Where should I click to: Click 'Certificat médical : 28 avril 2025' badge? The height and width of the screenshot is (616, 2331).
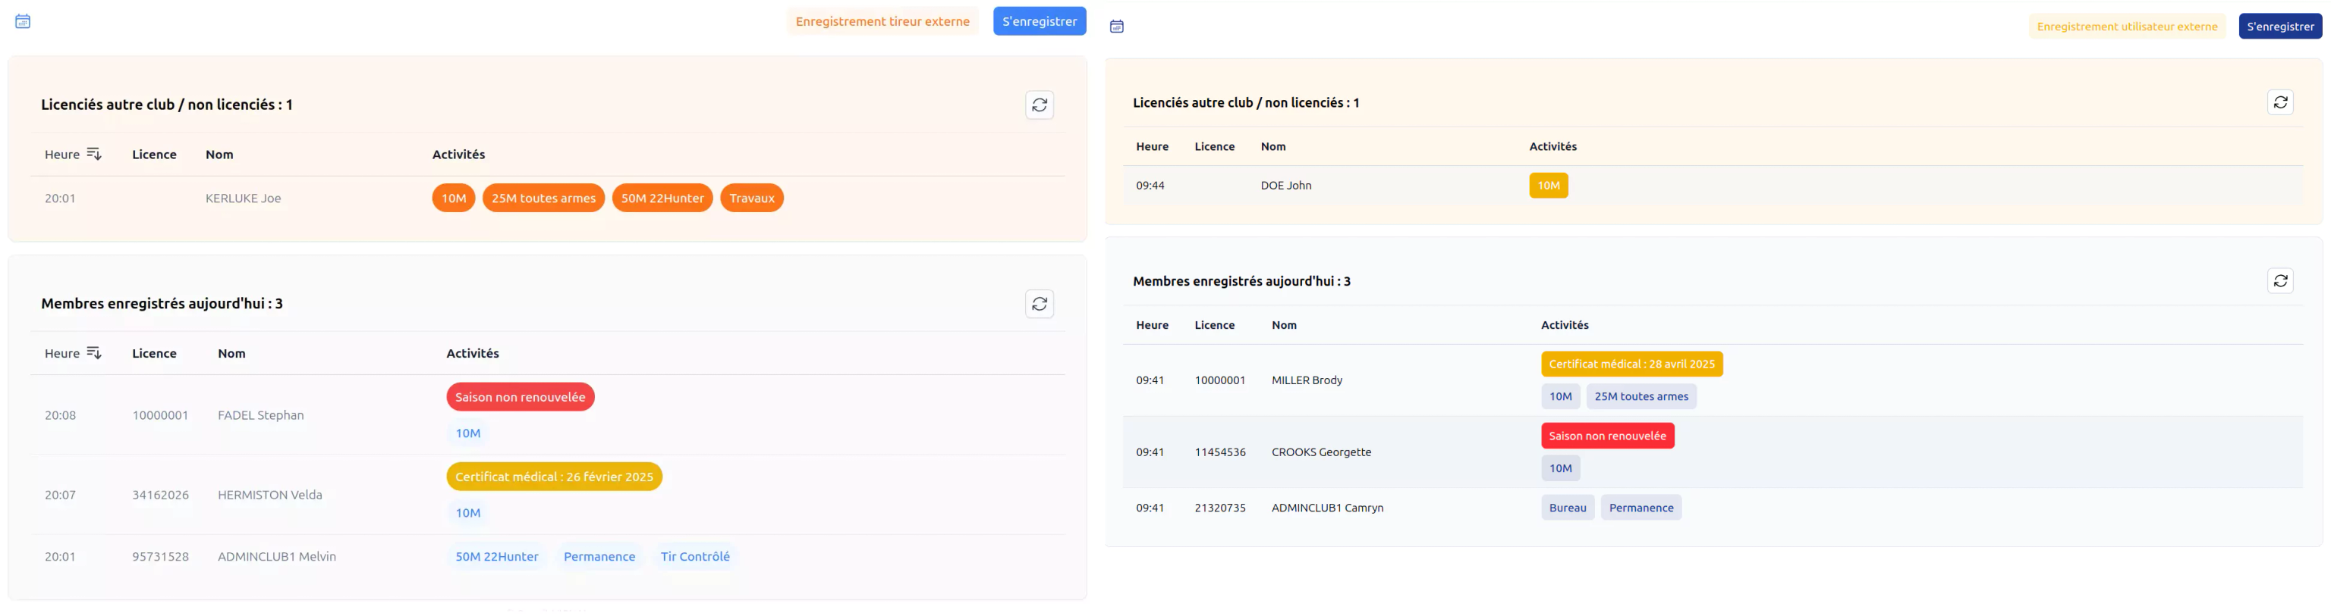(1631, 364)
